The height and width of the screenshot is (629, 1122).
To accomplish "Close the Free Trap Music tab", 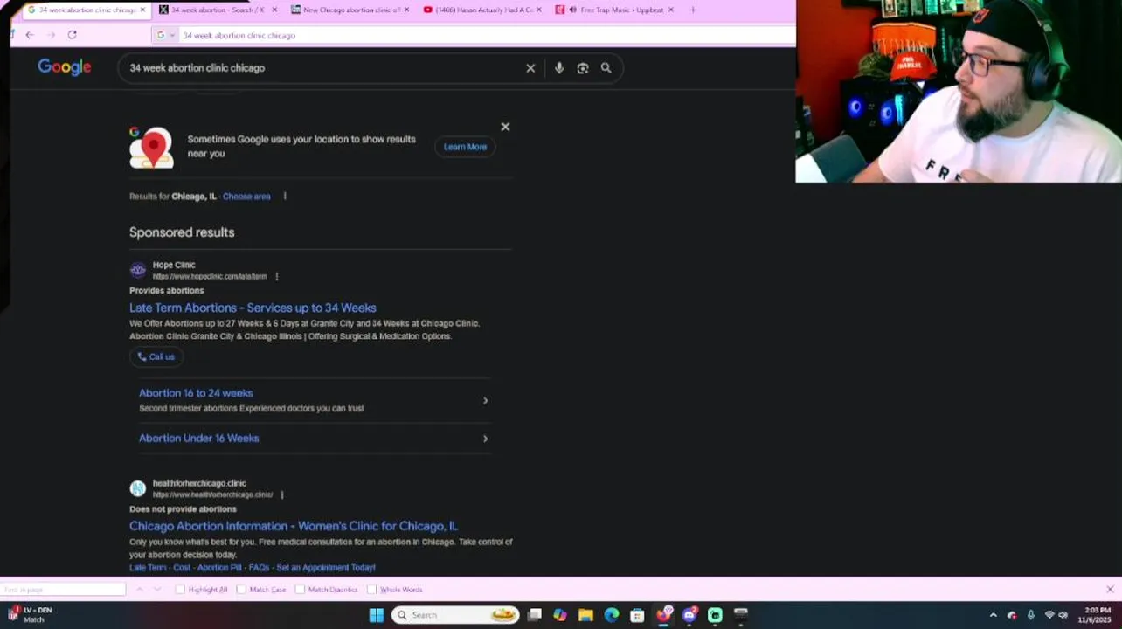I will pyautogui.click(x=670, y=10).
